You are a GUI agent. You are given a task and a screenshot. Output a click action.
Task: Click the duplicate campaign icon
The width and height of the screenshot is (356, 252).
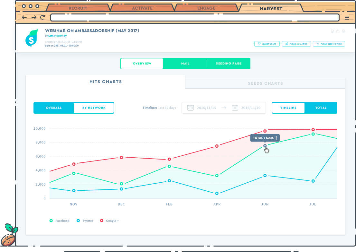tap(338, 31)
